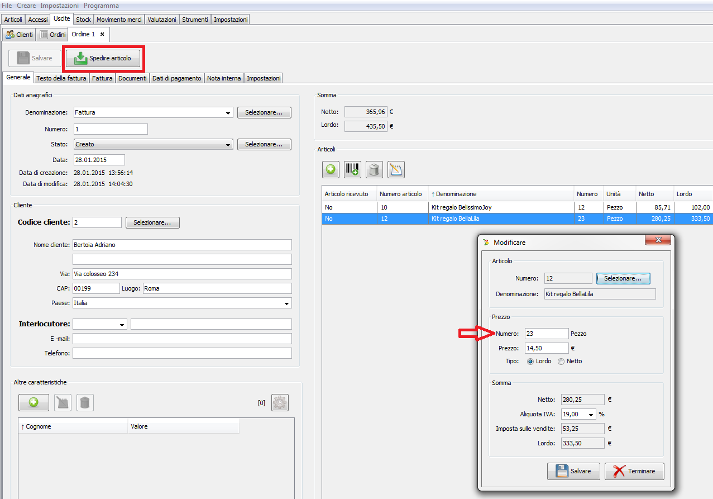Add a new characteristic in Altre caratteristiche
Screen dimensions: 713x499
[34, 402]
